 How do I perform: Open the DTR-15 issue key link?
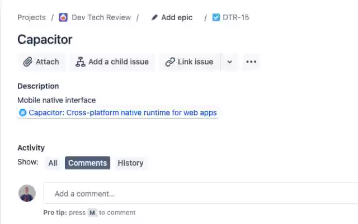coord(236,17)
